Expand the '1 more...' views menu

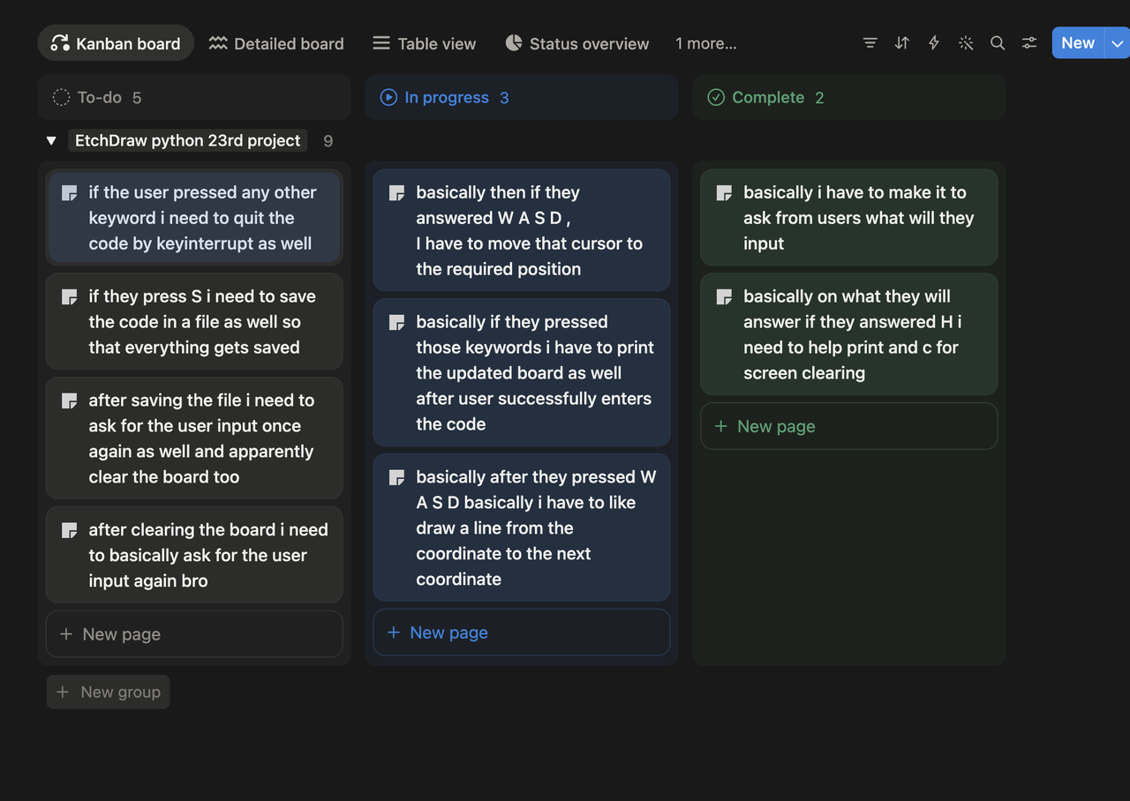(x=705, y=43)
